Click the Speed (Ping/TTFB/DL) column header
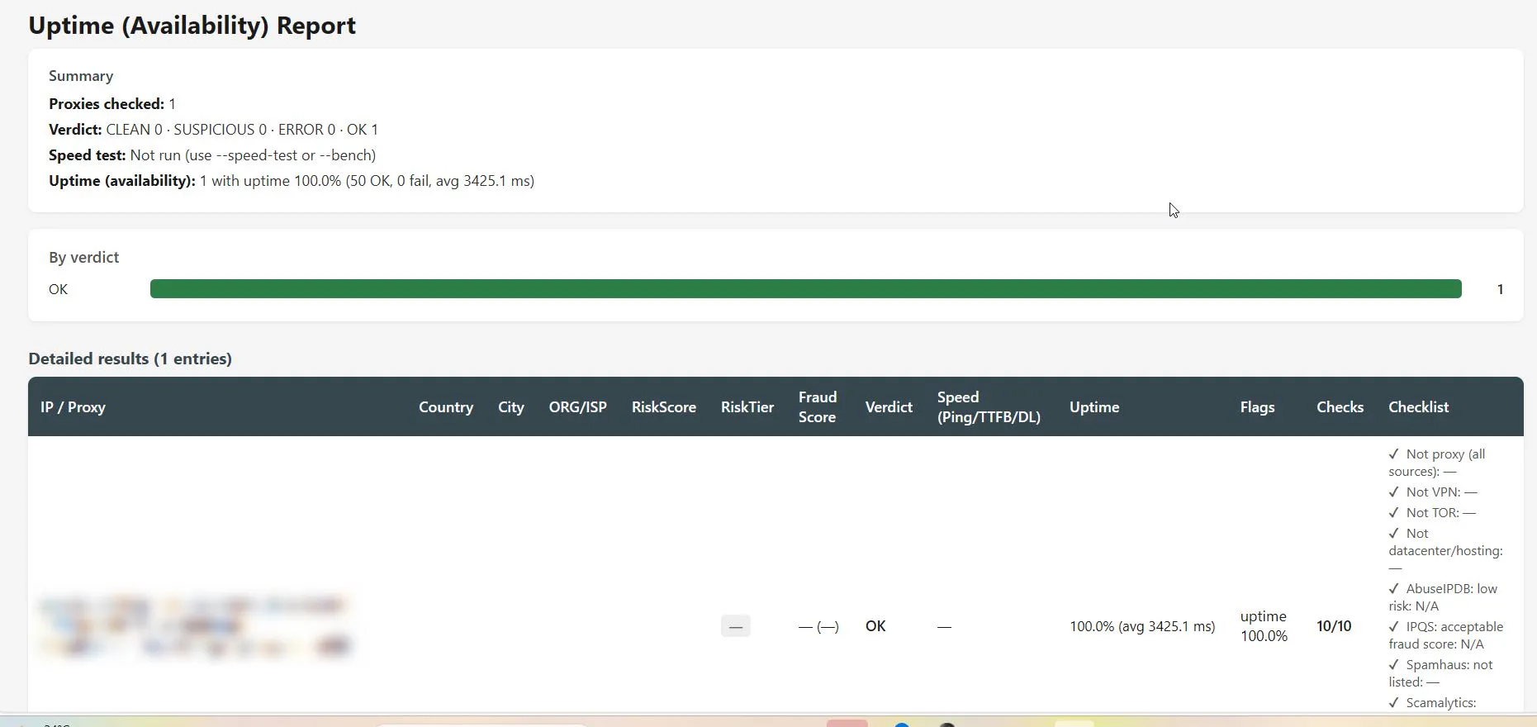This screenshot has width=1537, height=727. coord(989,407)
